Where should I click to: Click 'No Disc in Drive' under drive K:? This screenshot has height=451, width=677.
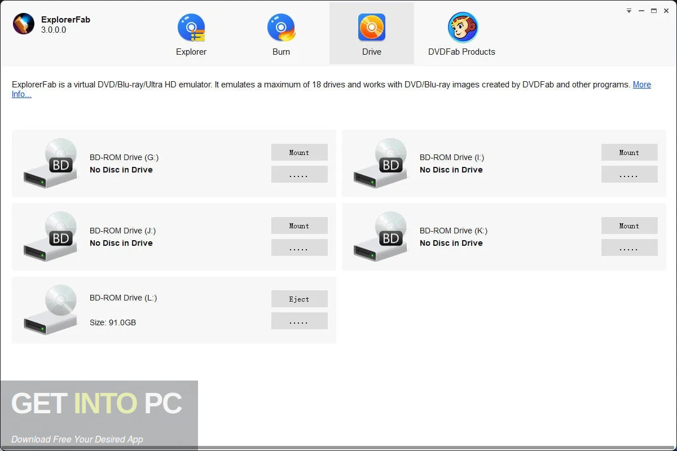tap(451, 243)
